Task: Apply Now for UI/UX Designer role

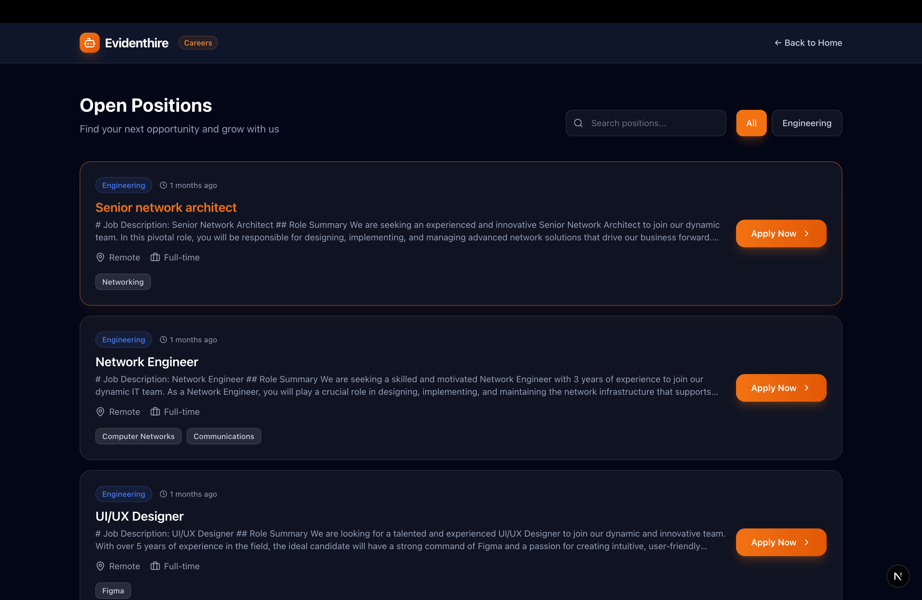Action: pos(781,542)
